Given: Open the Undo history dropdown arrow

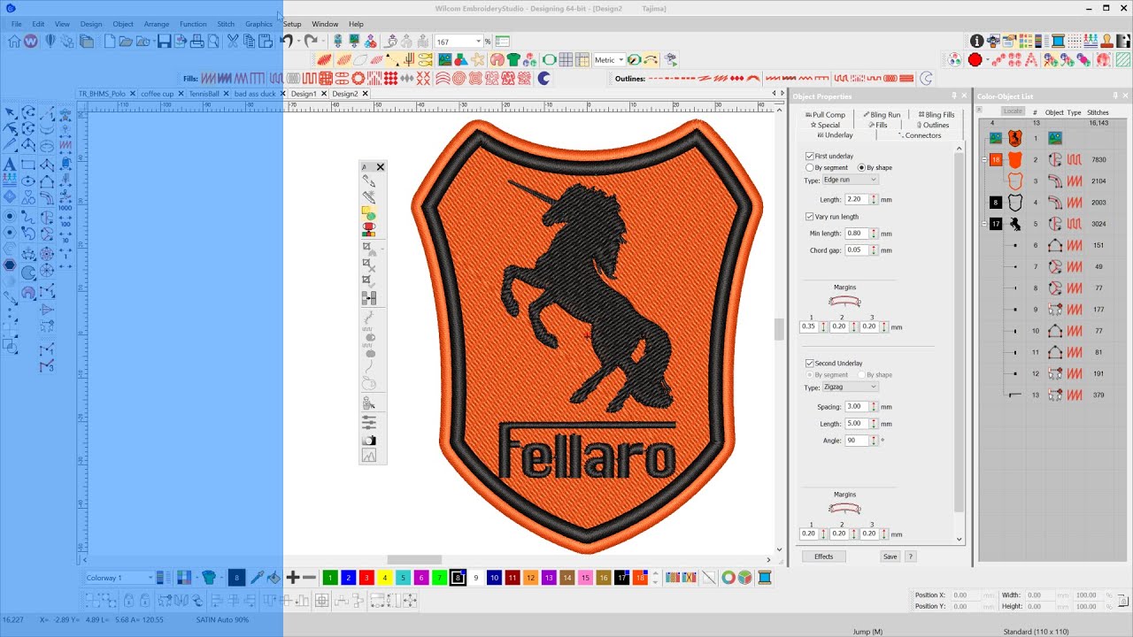Looking at the screenshot, I should (x=299, y=42).
